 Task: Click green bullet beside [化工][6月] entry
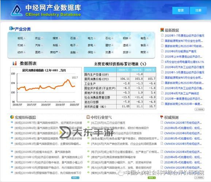click(88, 122)
